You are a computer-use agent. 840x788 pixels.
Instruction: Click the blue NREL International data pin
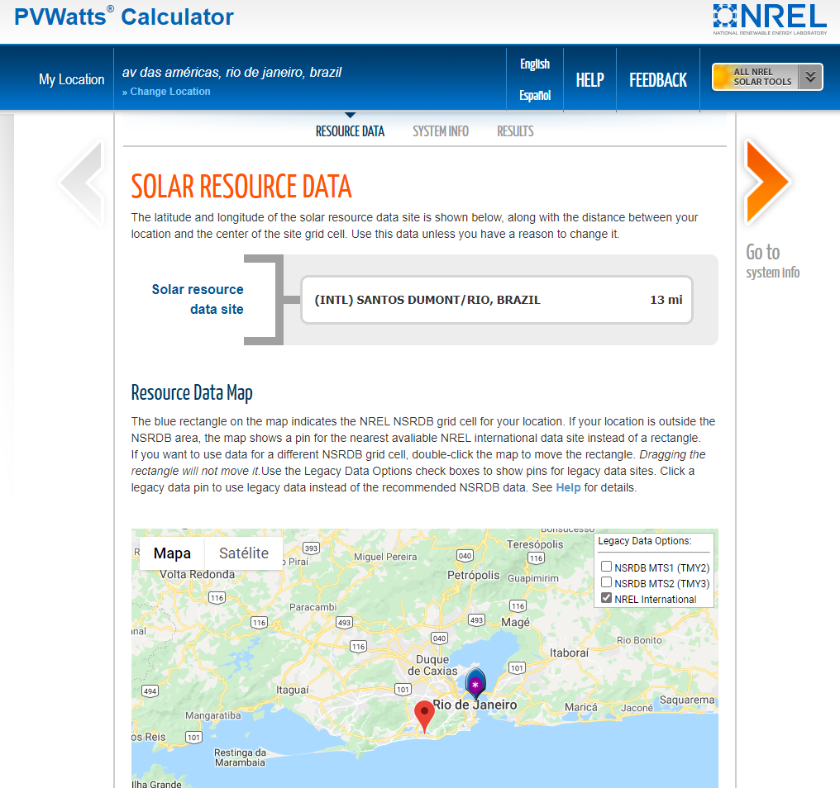pyautogui.click(x=475, y=682)
